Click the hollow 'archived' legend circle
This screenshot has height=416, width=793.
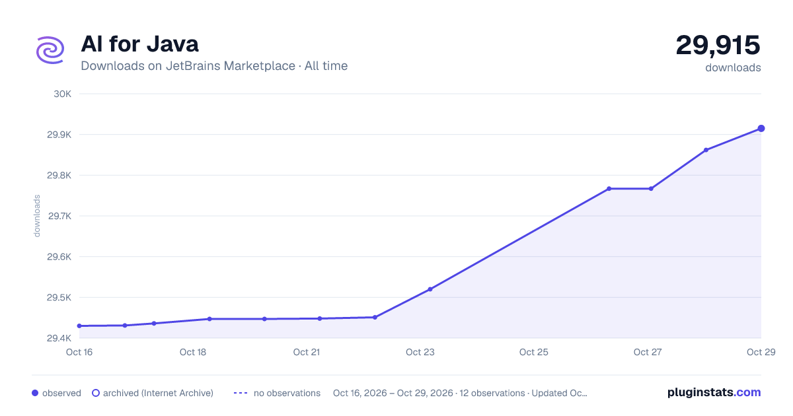[x=96, y=393]
